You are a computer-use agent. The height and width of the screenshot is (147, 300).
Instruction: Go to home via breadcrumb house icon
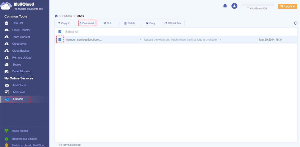tap(56, 16)
